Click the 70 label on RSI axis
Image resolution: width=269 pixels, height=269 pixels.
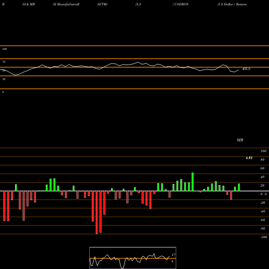point(4,62)
